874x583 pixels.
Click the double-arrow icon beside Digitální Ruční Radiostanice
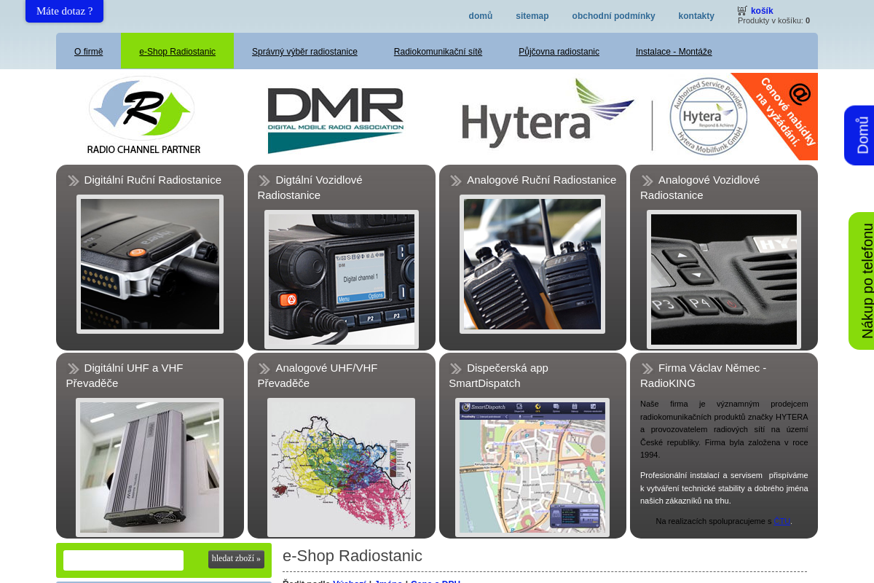(x=73, y=179)
